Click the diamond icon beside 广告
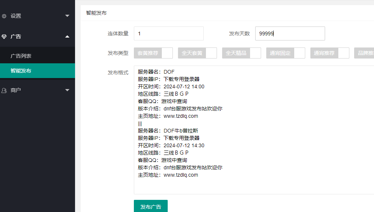This screenshot has width=374, height=212. 4,36
